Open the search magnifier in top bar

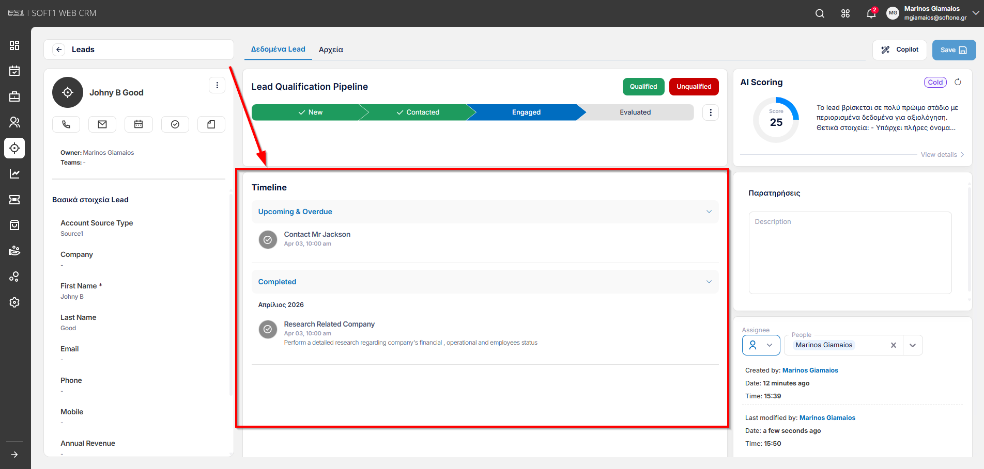point(820,13)
